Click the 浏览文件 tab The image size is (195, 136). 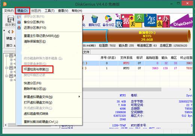click(x=86, y=52)
